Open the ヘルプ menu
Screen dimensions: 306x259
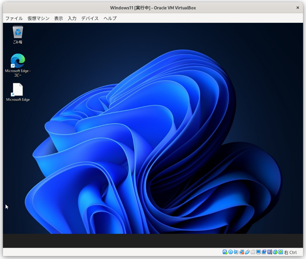110,18
